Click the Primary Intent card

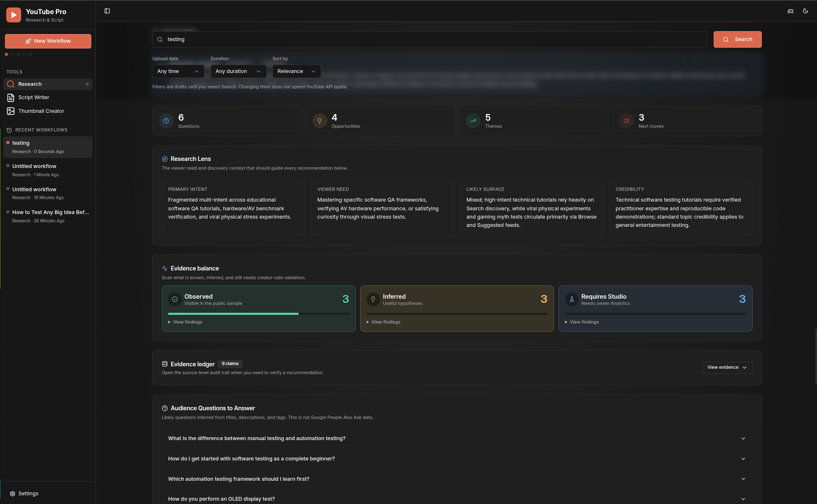(x=233, y=208)
